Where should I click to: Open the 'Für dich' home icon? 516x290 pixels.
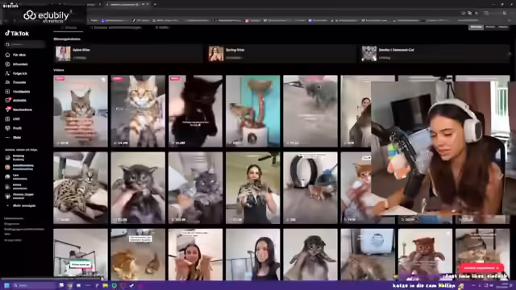tap(7, 55)
